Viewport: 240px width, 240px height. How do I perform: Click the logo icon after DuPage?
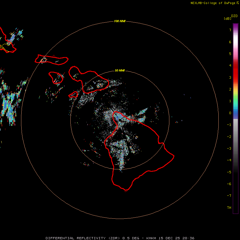pyautogui.click(x=238, y=3)
